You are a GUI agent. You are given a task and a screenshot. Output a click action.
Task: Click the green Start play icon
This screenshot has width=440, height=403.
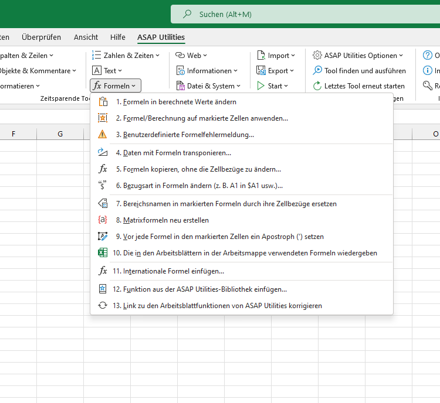point(261,86)
